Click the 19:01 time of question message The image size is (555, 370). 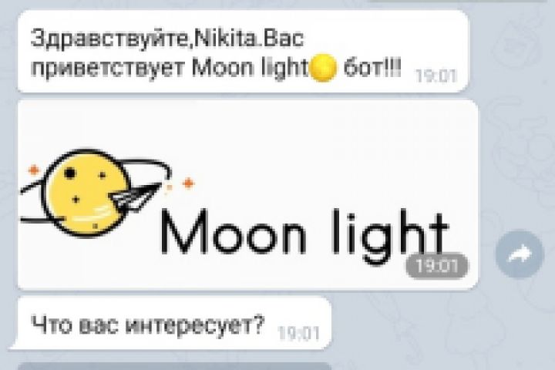(x=299, y=333)
